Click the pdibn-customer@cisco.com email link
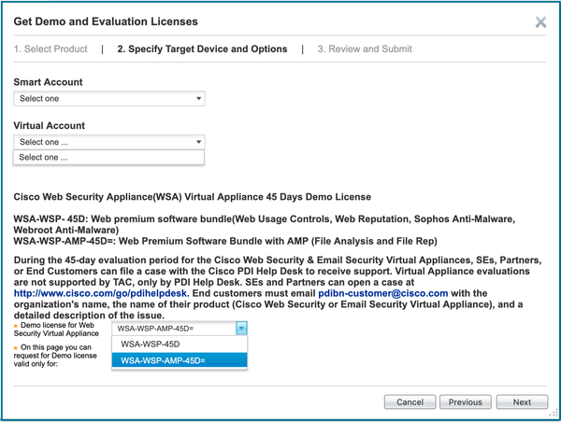 coord(383,293)
